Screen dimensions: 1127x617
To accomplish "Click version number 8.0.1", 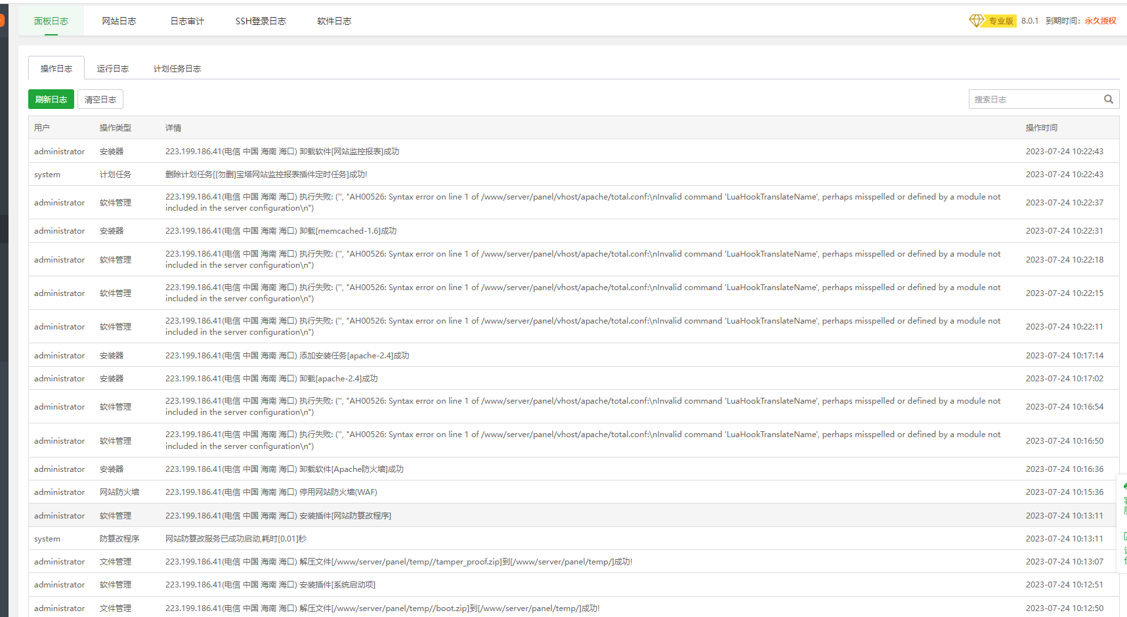I will coord(1030,21).
